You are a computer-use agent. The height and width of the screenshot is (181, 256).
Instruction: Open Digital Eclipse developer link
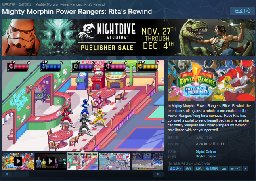click(206, 152)
